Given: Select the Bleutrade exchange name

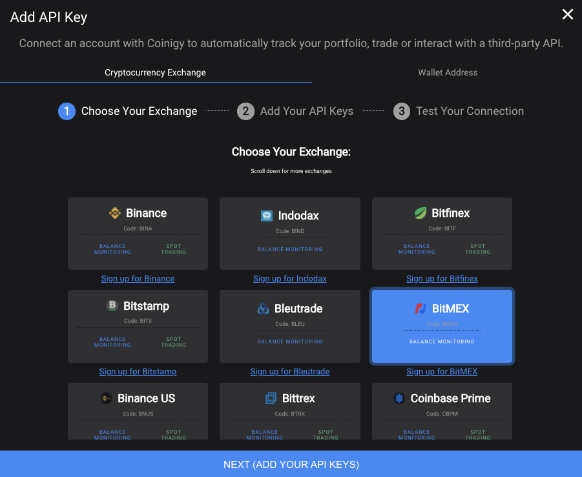Looking at the screenshot, I should 298,309.
